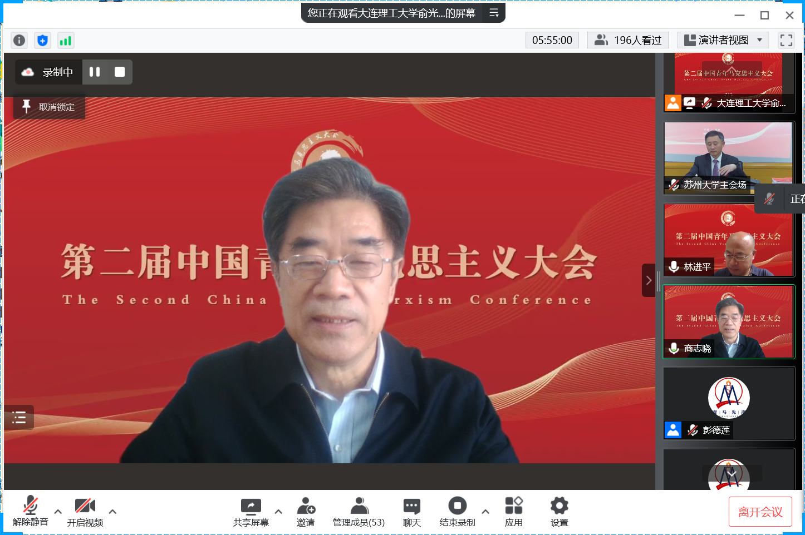Select the 苏州大学主会场 video thumbnail
The image size is (805, 535).
728,158
